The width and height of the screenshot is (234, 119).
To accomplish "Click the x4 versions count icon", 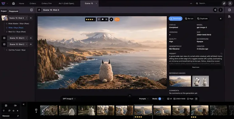I will pyautogui.click(x=169, y=99).
